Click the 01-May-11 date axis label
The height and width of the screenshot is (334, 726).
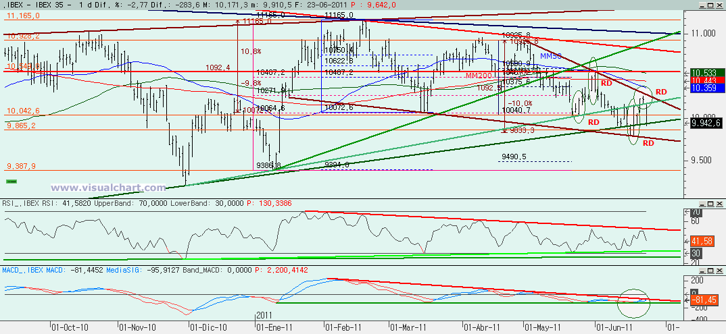(x=542, y=327)
